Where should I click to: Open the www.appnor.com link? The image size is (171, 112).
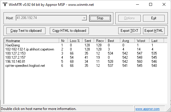[x=147, y=109]
